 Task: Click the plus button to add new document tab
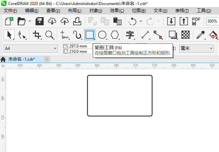[46, 59]
